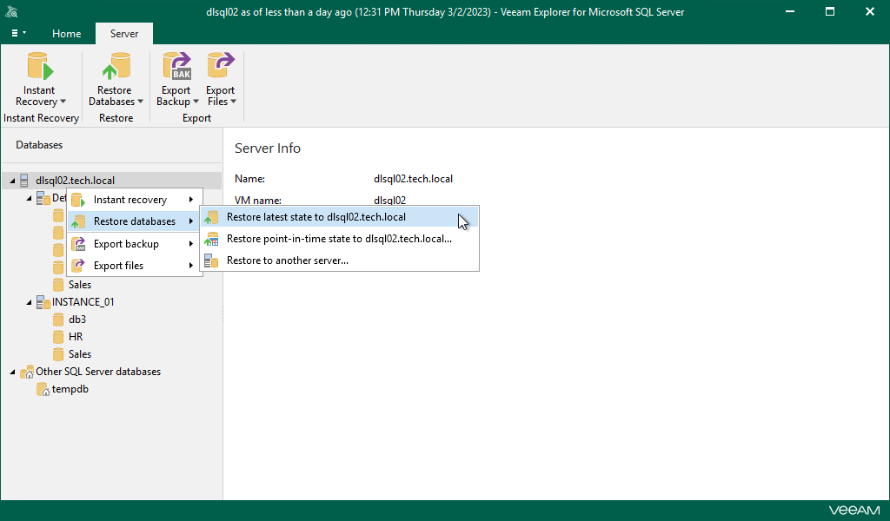Click the Instant recovery icon in context menu
This screenshot has height=521, width=890.
pos(78,199)
